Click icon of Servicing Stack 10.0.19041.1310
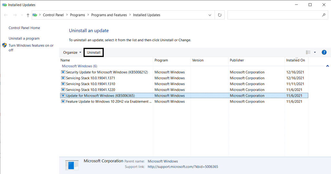Image resolution: width=331 pixels, height=174 pixels. click(63, 84)
